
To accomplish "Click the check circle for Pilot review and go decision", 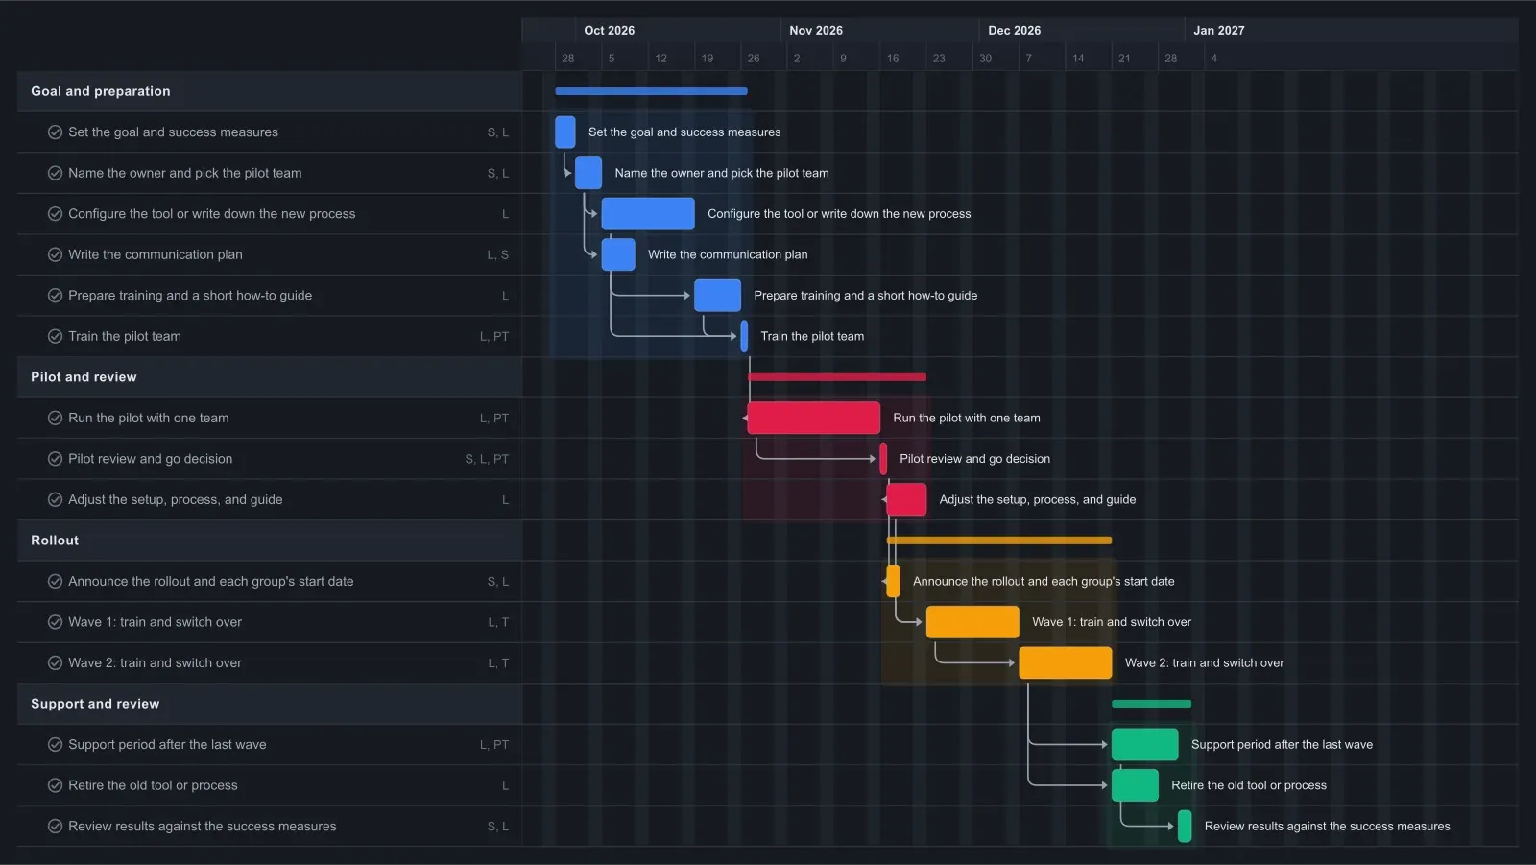I will (x=55, y=459).
